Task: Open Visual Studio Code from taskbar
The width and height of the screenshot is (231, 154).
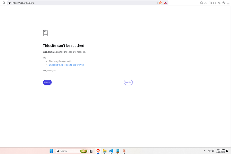Action: click(111, 151)
